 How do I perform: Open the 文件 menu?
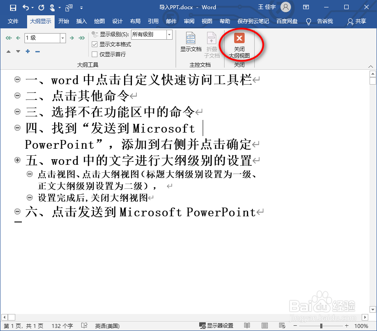13,21
